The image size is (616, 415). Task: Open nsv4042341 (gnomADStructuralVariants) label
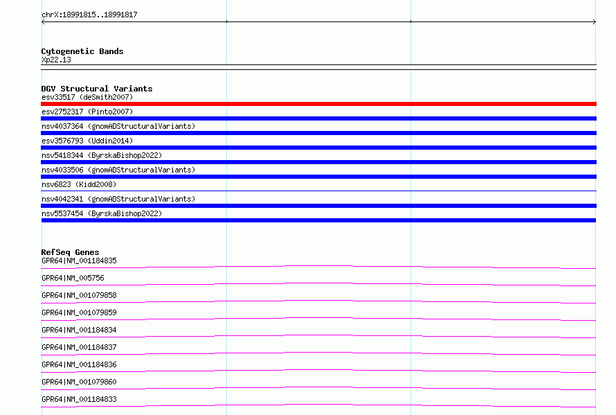click(x=118, y=199)
